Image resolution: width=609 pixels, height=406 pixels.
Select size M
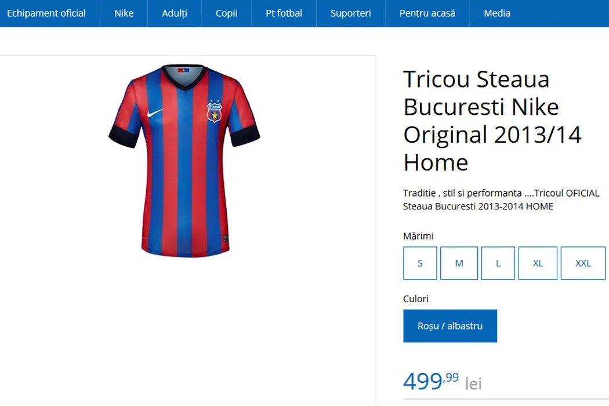459,263
